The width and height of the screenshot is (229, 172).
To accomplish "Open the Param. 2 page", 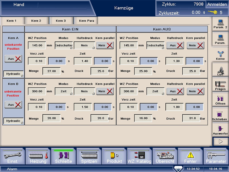I will click(220, 24).
